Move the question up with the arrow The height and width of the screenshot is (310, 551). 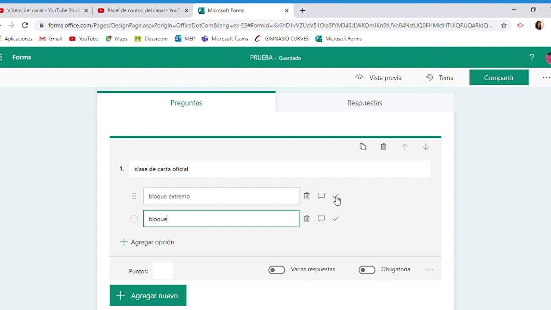pos(405,147)
